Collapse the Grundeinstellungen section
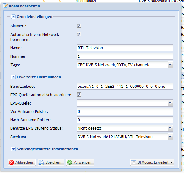 coord(13,17)
